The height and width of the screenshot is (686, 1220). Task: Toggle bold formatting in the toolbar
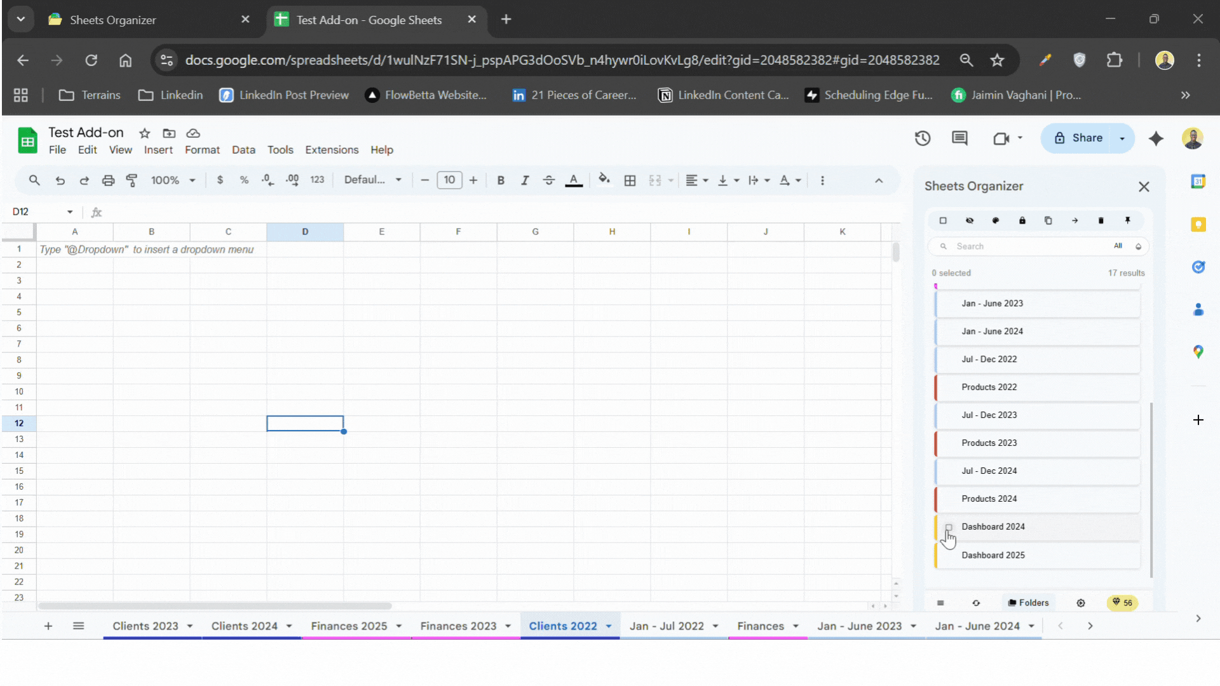point(501,180)
